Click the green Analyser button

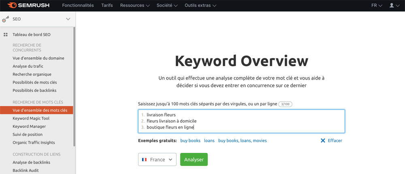(x=194, y=159)
